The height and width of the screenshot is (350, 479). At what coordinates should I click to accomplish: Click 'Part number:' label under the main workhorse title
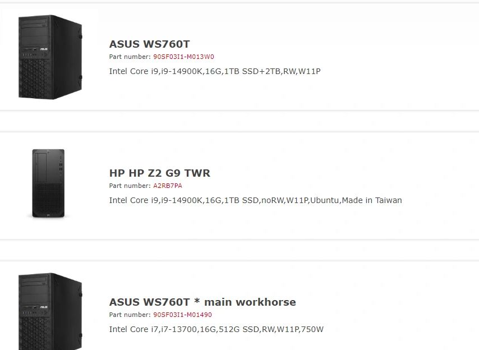(130, 315)
